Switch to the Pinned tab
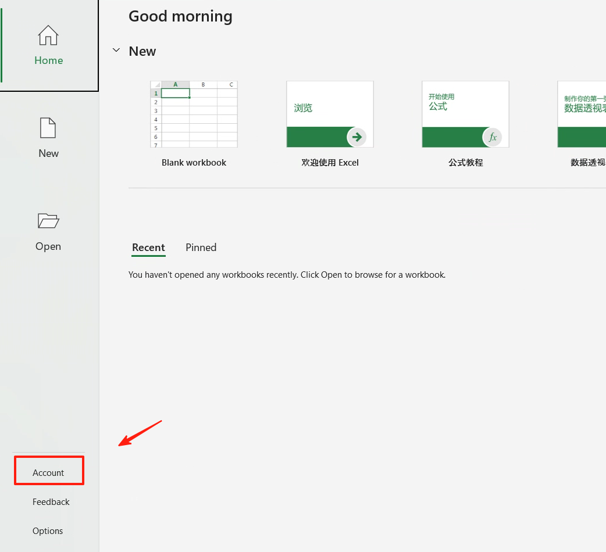 (x=201, y=248)
